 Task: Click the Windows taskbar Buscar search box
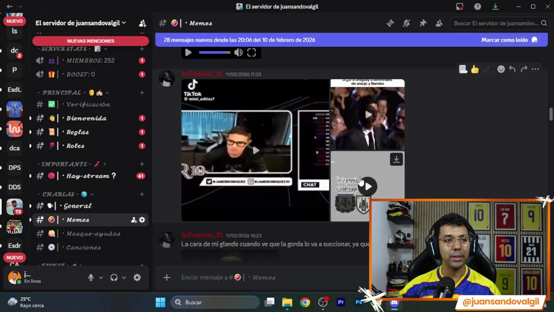pyautogui.click(x=215, y=302)
